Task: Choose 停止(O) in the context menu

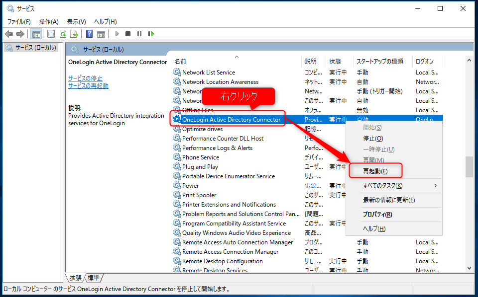Action: (394, 138)
